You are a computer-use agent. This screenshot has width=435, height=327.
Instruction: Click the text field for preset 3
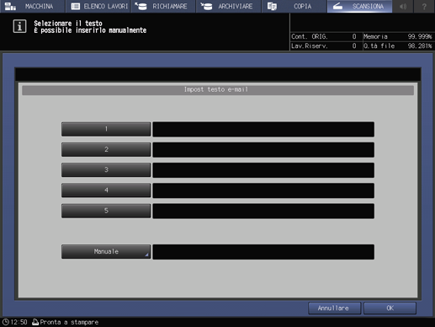[263, 170]
